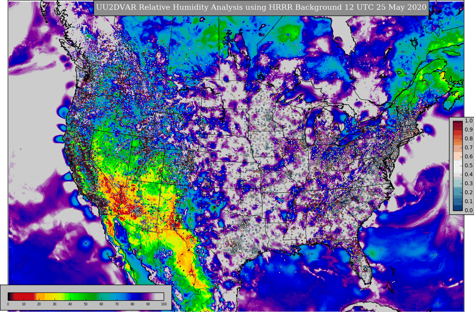Click the 70 tick label on humidity colorbar
This screenshot has height=312, width=474.
pyautogui.click(x=117, y=304)
